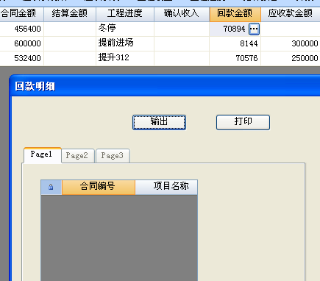Click the 工程进度 column header
The width and height of the screenshot is (320, 281).
(x=125, y=14)
